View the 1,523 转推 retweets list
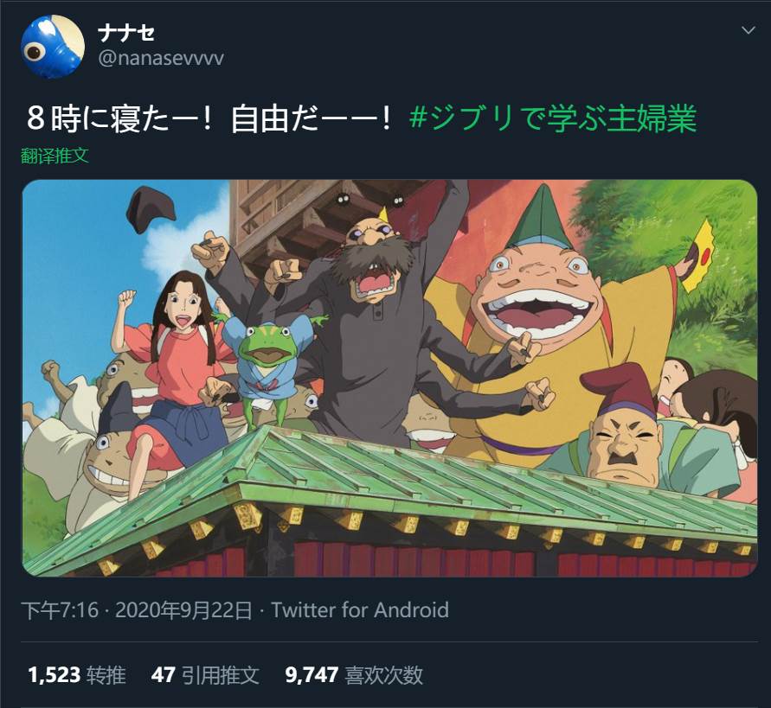The height and width of the screenshot is (708, 771). point(77,675)
